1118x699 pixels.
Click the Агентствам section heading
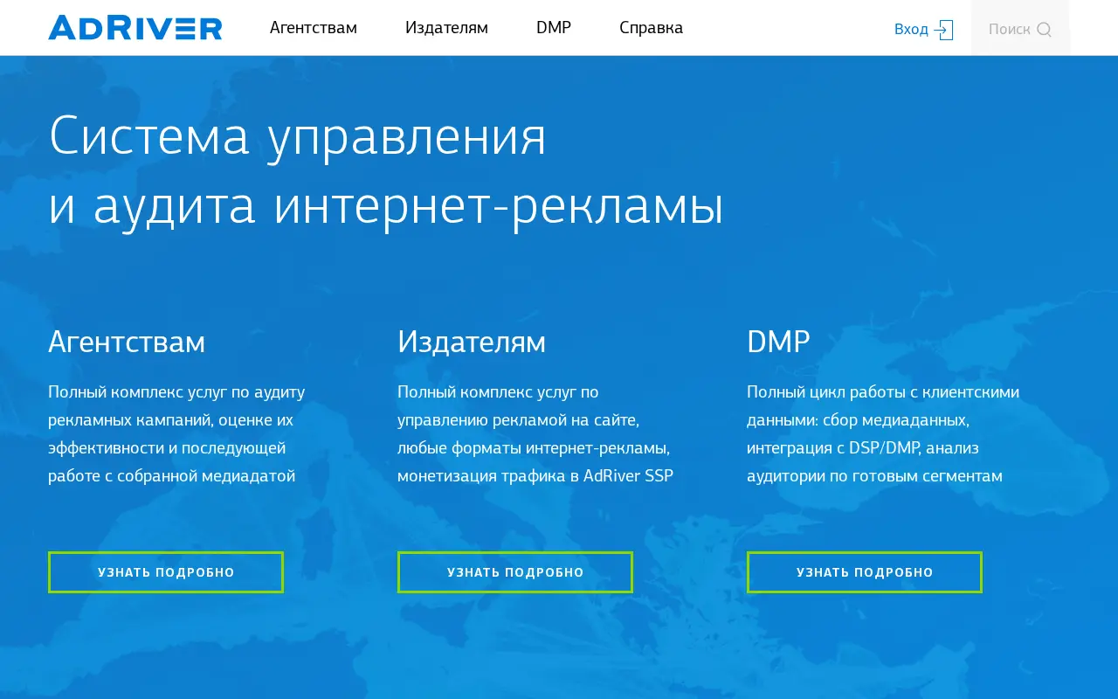pos(127,342)
